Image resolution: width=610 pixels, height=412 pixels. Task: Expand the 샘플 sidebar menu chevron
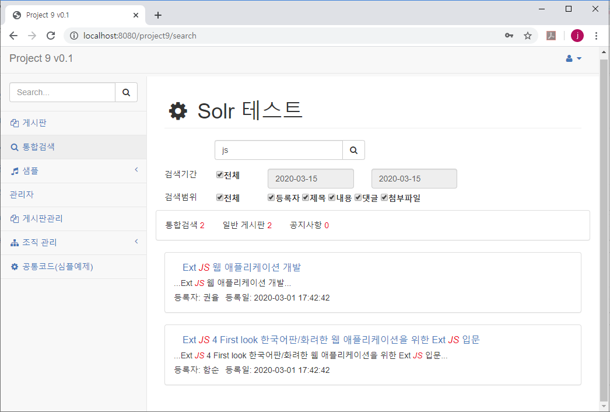tap(136, 170)
